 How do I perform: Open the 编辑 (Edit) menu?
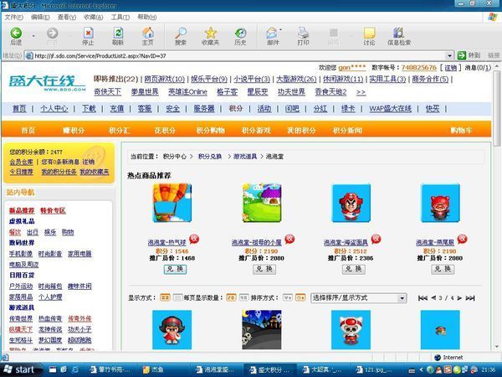pos(40,17)
